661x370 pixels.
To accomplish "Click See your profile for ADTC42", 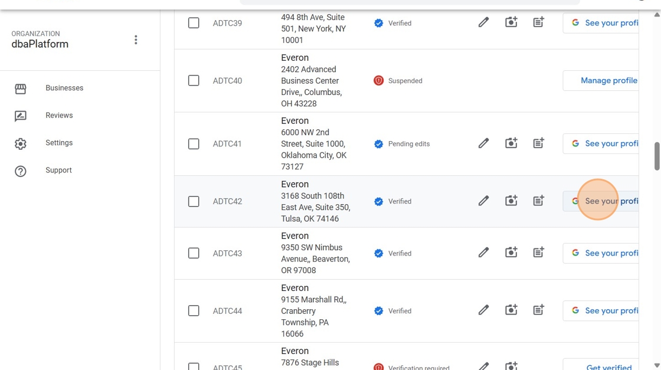I will tap(601, 201).
